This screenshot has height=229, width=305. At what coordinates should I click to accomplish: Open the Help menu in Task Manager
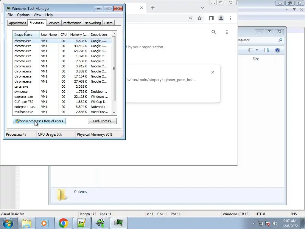pos(49,15)
